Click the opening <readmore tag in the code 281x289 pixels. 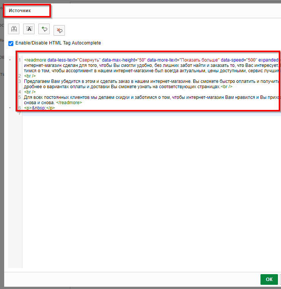tap(35, 60)
